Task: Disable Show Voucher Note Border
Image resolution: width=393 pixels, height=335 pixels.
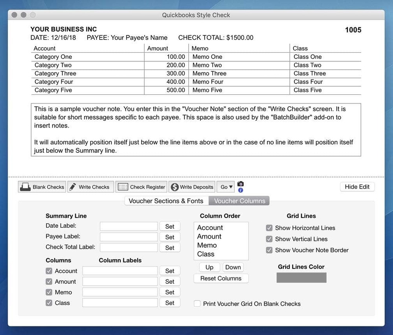Action: (269, 250)
